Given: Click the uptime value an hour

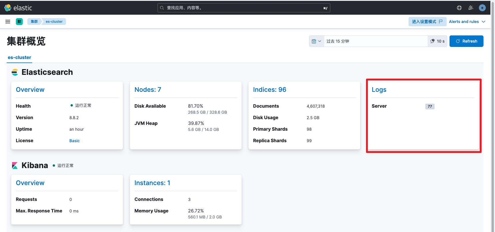Looking at the screenshot, I should pos(77,129).
